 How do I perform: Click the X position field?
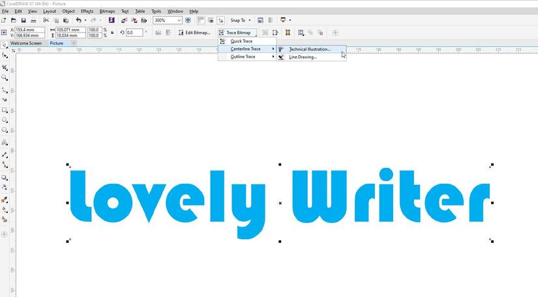tap(30, 30)
